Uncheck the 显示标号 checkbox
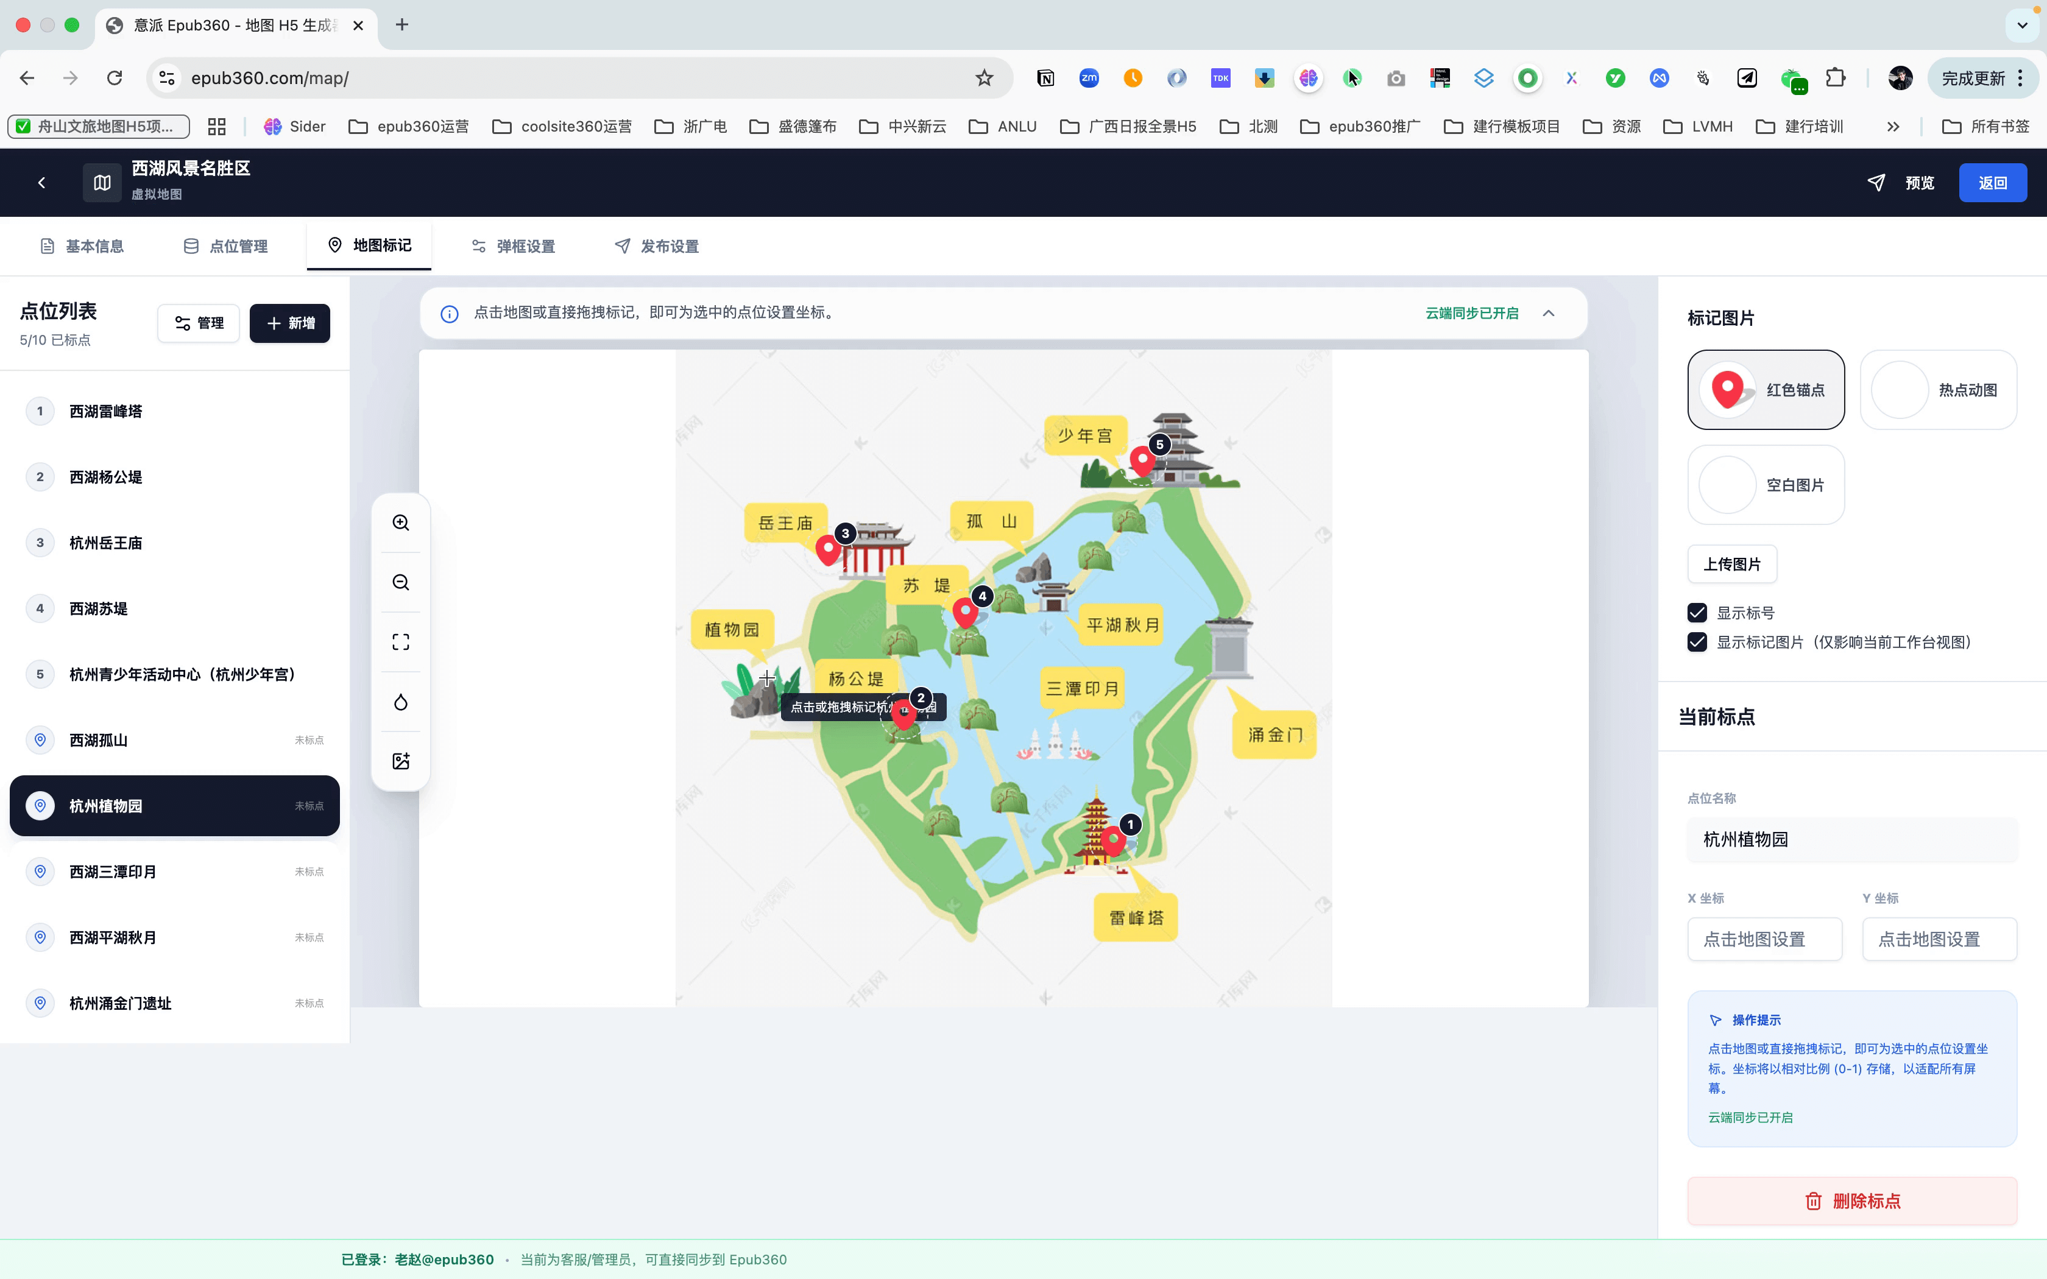Screen dimensions: 2047x1279 coord(1697,613)
